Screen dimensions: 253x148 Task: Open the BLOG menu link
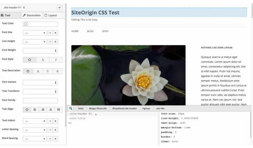[90, 31]
